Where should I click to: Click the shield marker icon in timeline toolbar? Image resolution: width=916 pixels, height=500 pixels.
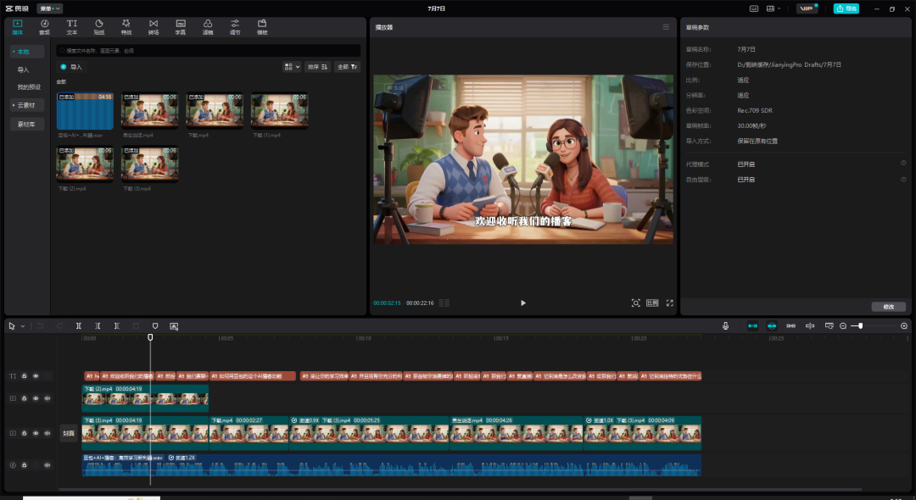click(x=155, y=325)
